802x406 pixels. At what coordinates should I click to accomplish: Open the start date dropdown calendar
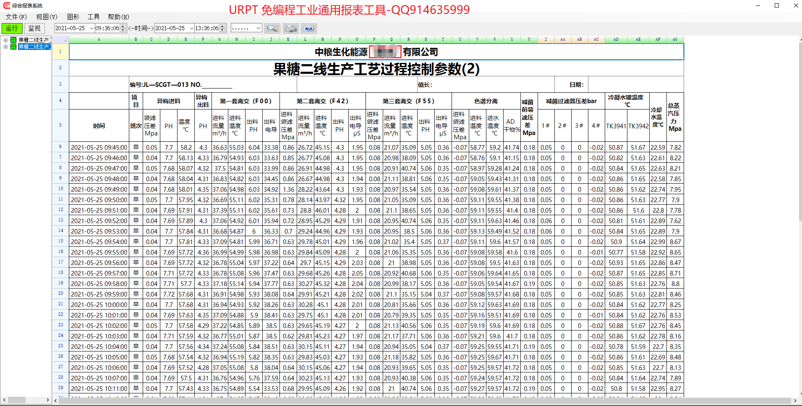click(x=91, y=28)
